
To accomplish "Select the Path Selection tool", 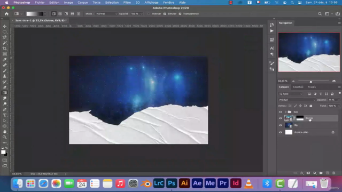I will (x=5, y=121).
